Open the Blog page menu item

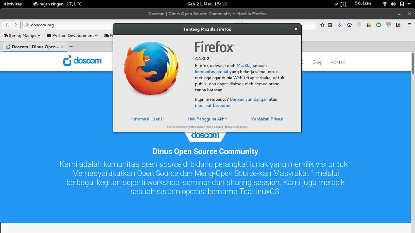click(317, 62)
